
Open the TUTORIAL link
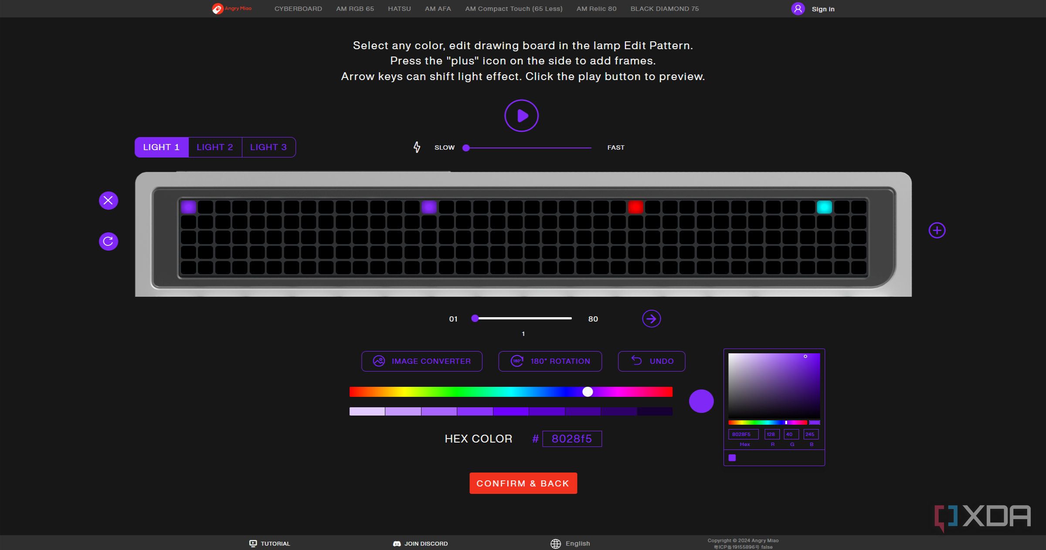click(x=269, y=543)
